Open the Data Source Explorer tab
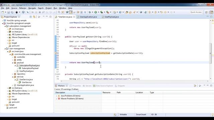 [x=103, y=86]
